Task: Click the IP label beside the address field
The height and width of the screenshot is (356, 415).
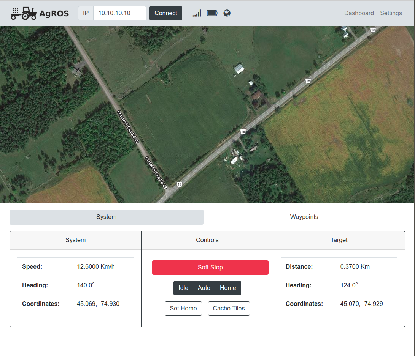Action: click(x=86, y=13)
